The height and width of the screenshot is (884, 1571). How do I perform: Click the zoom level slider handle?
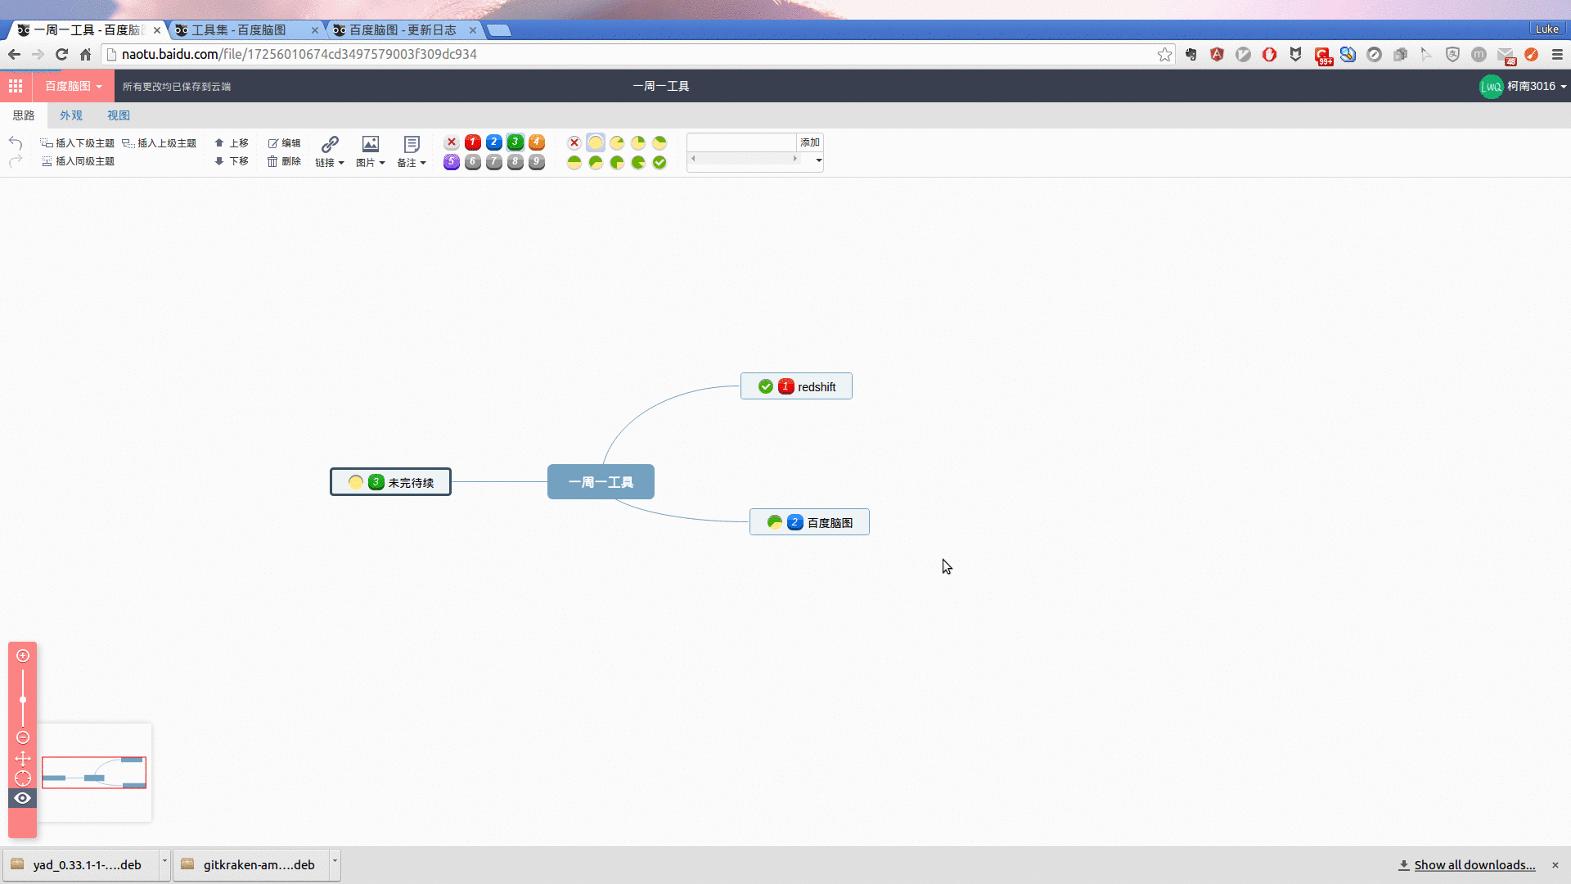coord(23,700)
